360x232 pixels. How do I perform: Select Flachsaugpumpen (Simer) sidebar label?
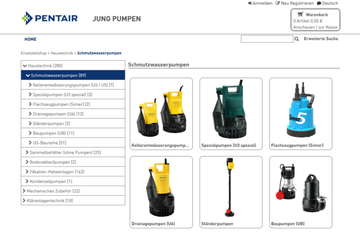(x=61, y=104)
